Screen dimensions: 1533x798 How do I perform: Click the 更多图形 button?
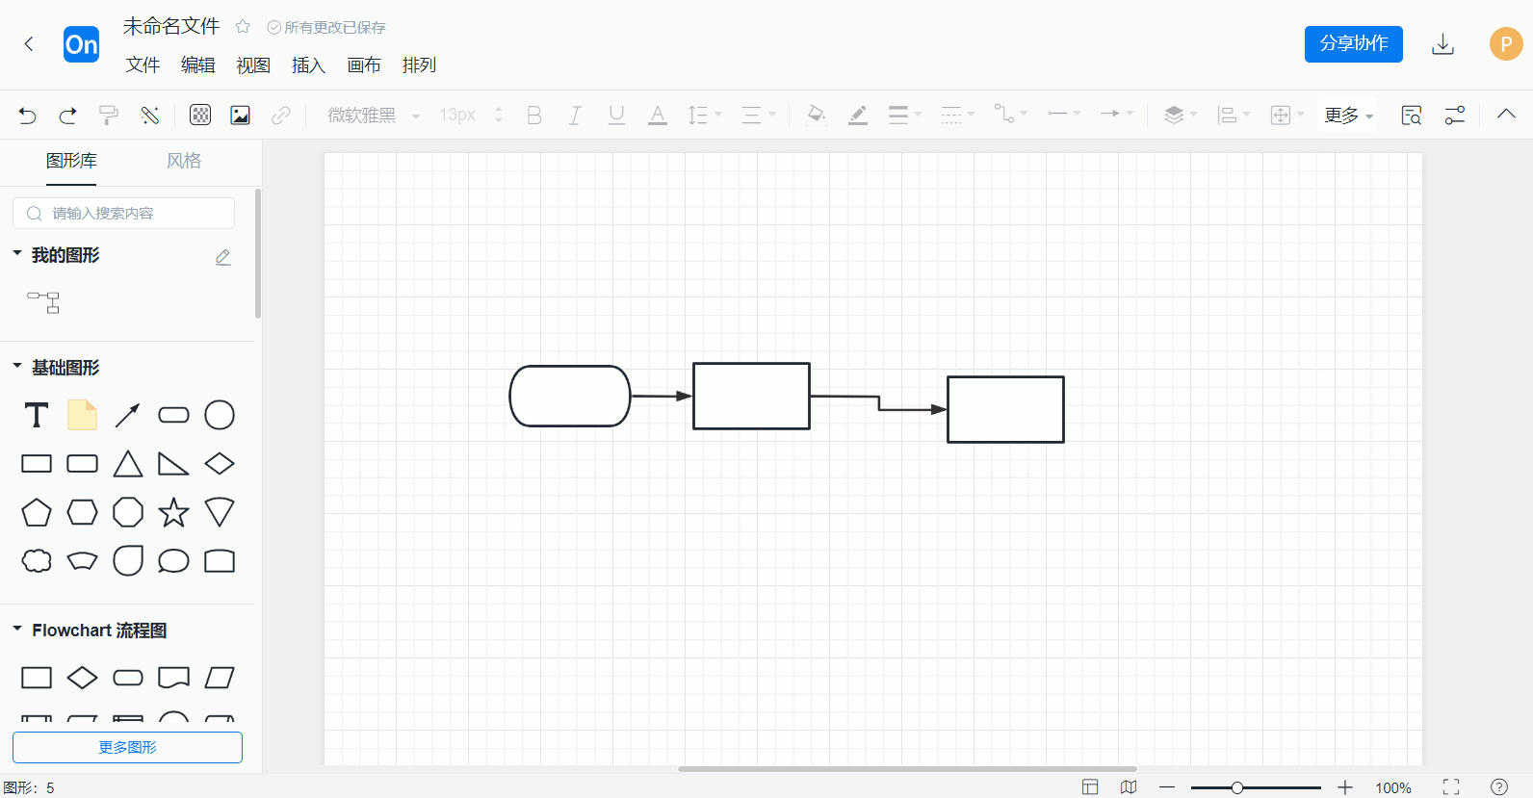(127, 747)
